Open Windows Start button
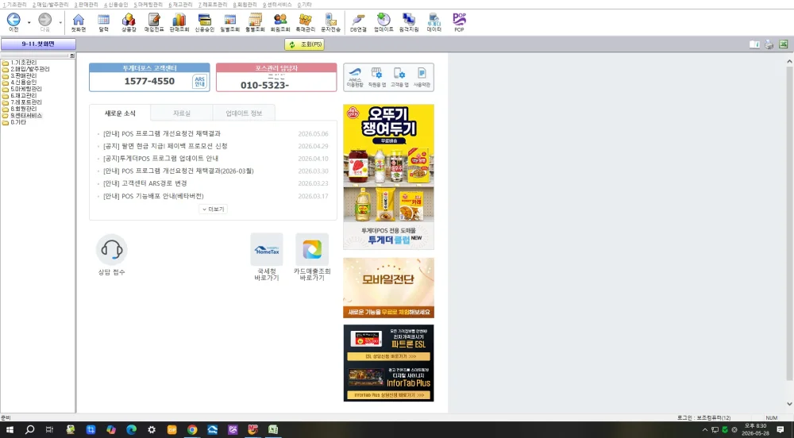Viewport: 794px width, 438px height. point(9,430)
